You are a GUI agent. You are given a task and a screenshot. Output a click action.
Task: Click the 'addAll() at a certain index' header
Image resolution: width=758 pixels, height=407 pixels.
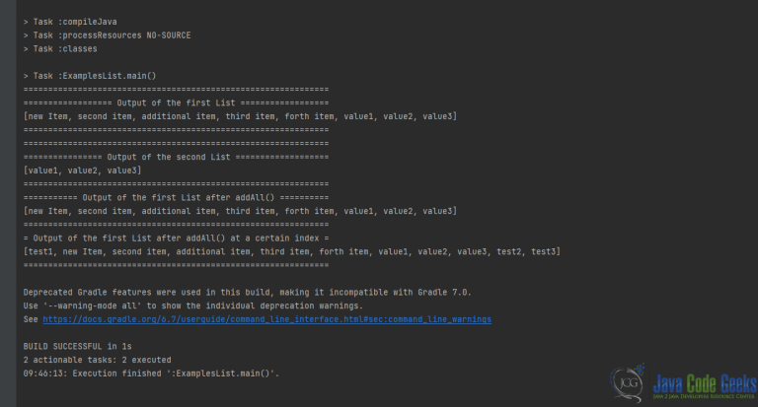[x=176, y=238]
